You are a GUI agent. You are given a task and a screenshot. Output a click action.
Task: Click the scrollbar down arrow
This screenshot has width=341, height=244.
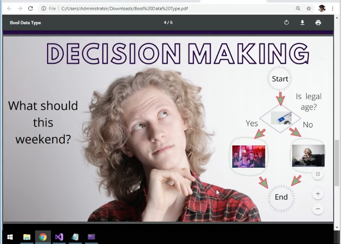point(337,228)
